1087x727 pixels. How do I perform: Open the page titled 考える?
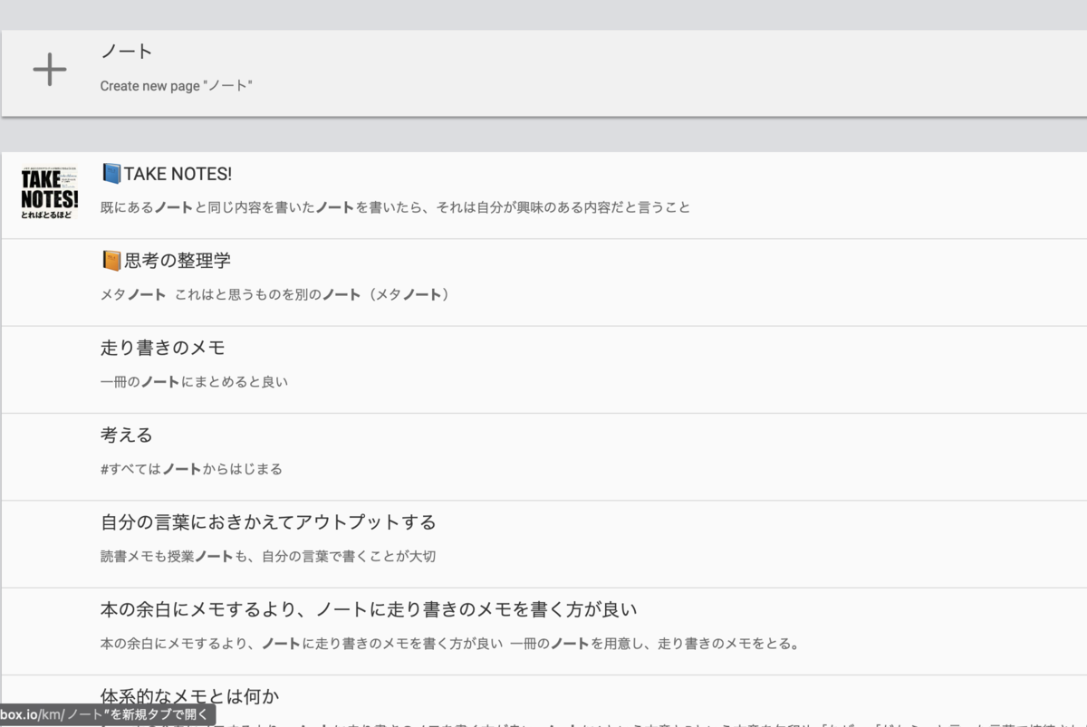click(x=127, y=435)
